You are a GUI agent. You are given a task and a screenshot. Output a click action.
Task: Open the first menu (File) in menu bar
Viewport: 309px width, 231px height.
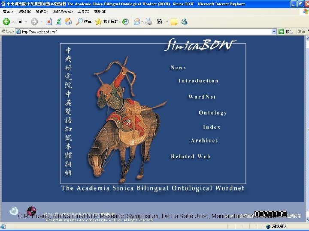tap(9, 12)
